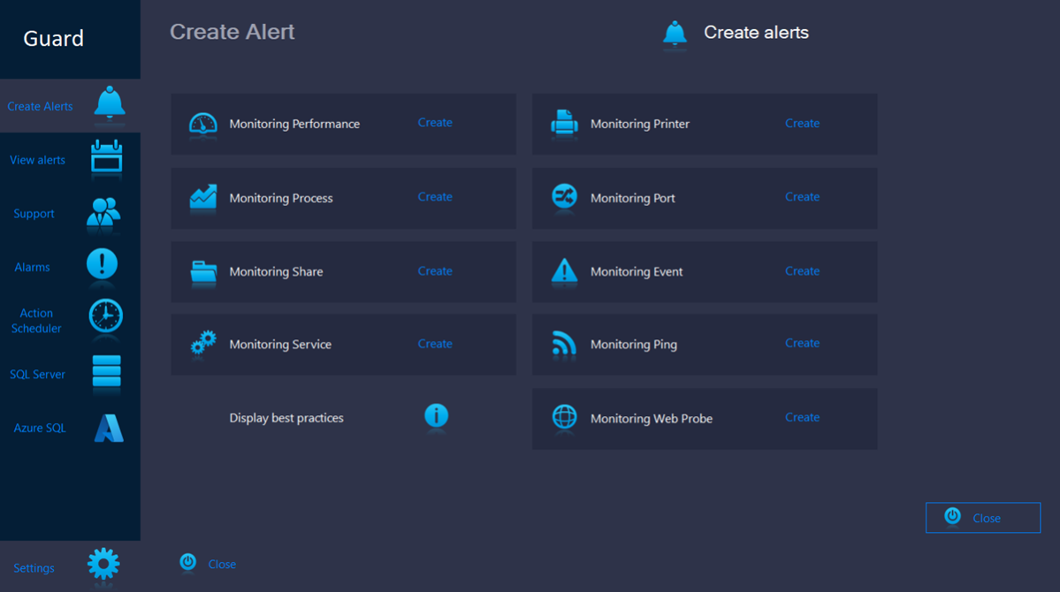Click the Create Alerts bell icon in sidebar
1060x592 pixels.
tap(110, 102)
